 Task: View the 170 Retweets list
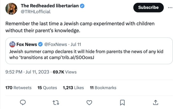click(x=18, y=88)
